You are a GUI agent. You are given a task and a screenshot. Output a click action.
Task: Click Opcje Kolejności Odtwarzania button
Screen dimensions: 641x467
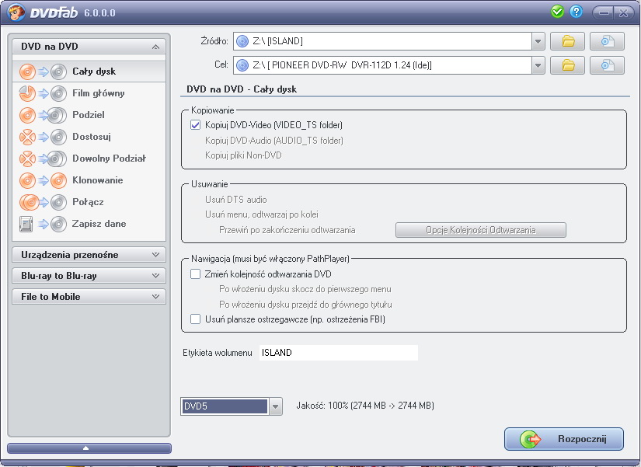[481, 230]
